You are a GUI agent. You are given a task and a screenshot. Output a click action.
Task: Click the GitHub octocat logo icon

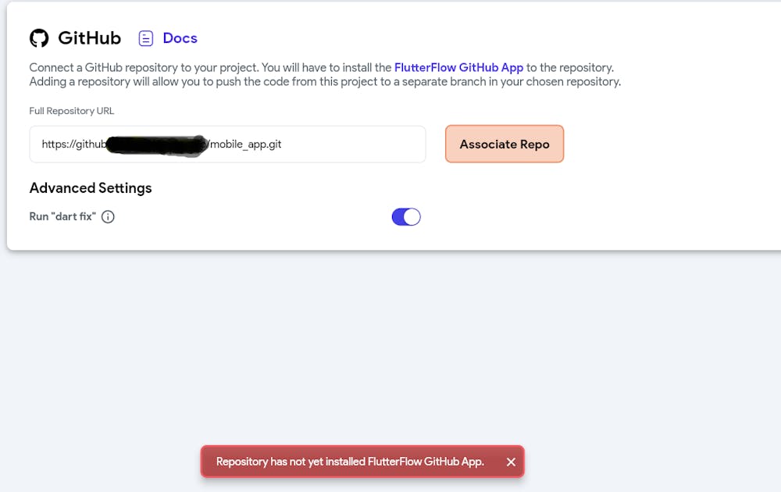pyautogui.click(x=39, y=38)
